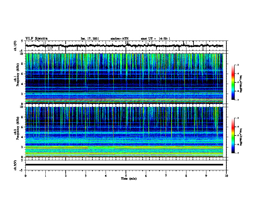Click the "ch.1(V)" waveform axis label
This screenshot has width=255, height=197.
15,46
